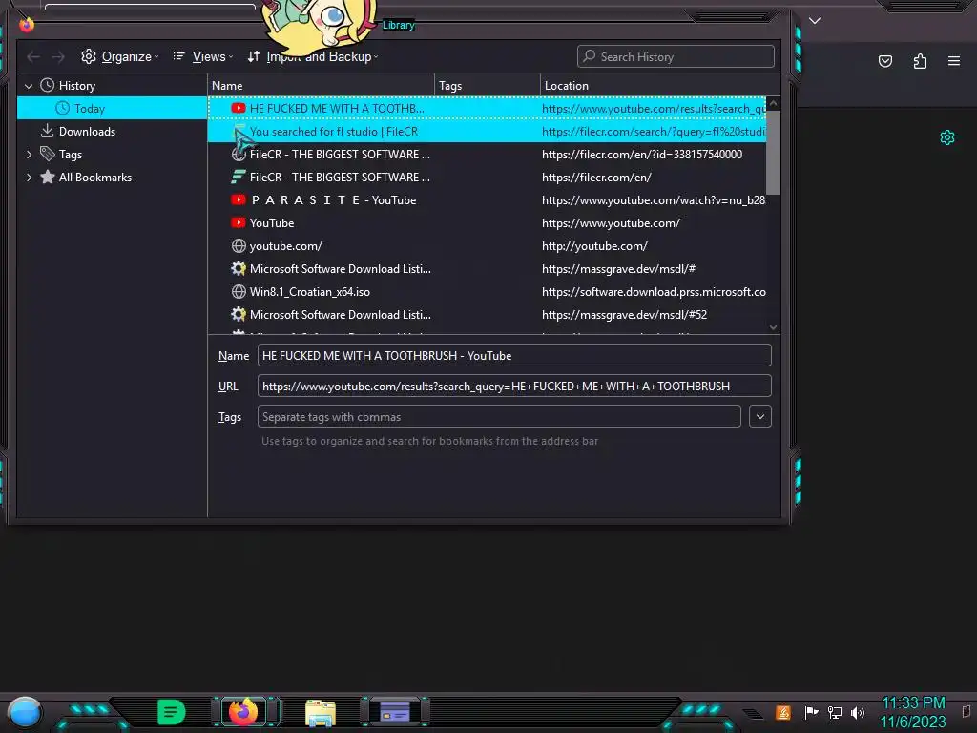Viewport: 977px width, 733px height.
Task: Click the https://www.youtube.com/ location cell
Action: [611, 223]
